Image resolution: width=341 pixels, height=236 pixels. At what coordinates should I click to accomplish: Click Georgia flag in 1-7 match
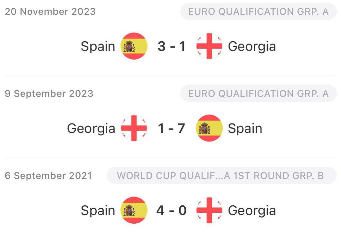tap(134, 128)
